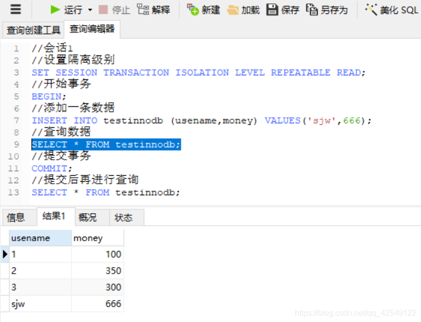Click usename cell with value 3
This screenshot has width=421, height=322.
point(40,287)
